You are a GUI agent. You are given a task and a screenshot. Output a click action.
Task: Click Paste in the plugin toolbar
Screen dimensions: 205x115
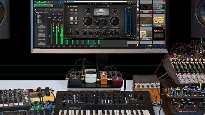point(107,4)
